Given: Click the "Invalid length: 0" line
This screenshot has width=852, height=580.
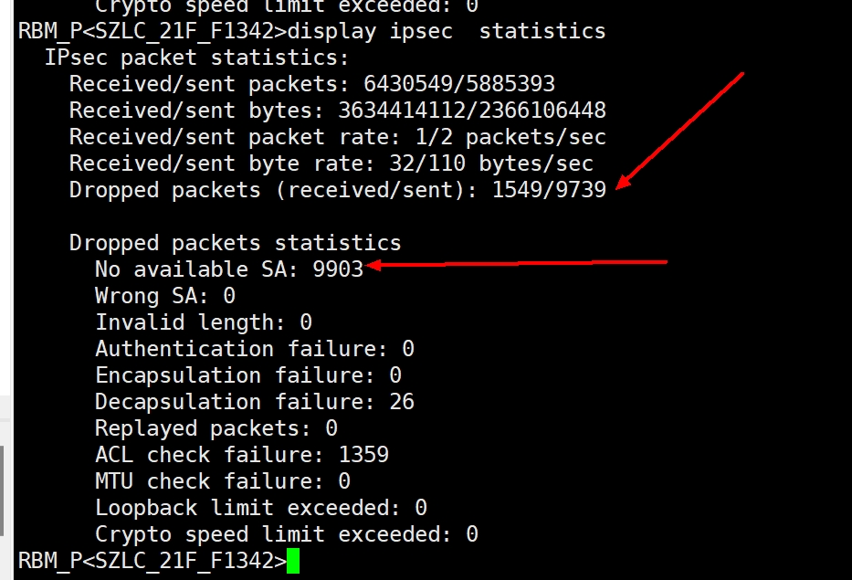Looking at the screenshot, I should click(x=203, y=322).
